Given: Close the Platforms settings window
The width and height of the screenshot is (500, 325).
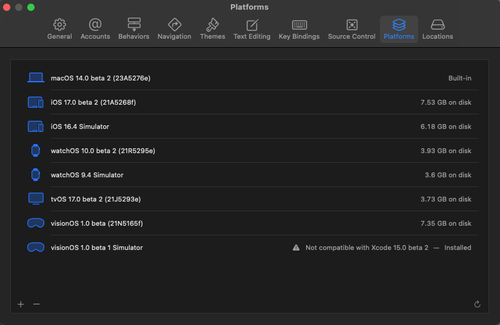Looking at the screenshot, I should click(x=7, y=7).
